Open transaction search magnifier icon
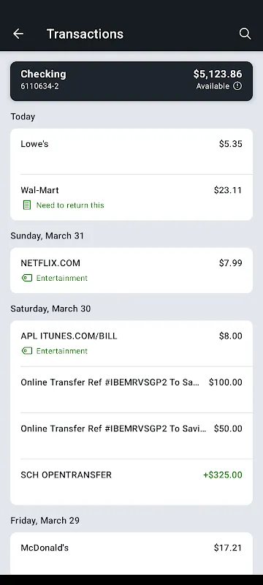263x585 pixels. tap(245, 34)
